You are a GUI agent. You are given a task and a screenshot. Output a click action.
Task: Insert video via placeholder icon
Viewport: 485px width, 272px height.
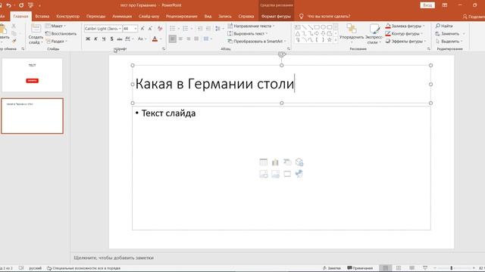click(x=287, y=174)
